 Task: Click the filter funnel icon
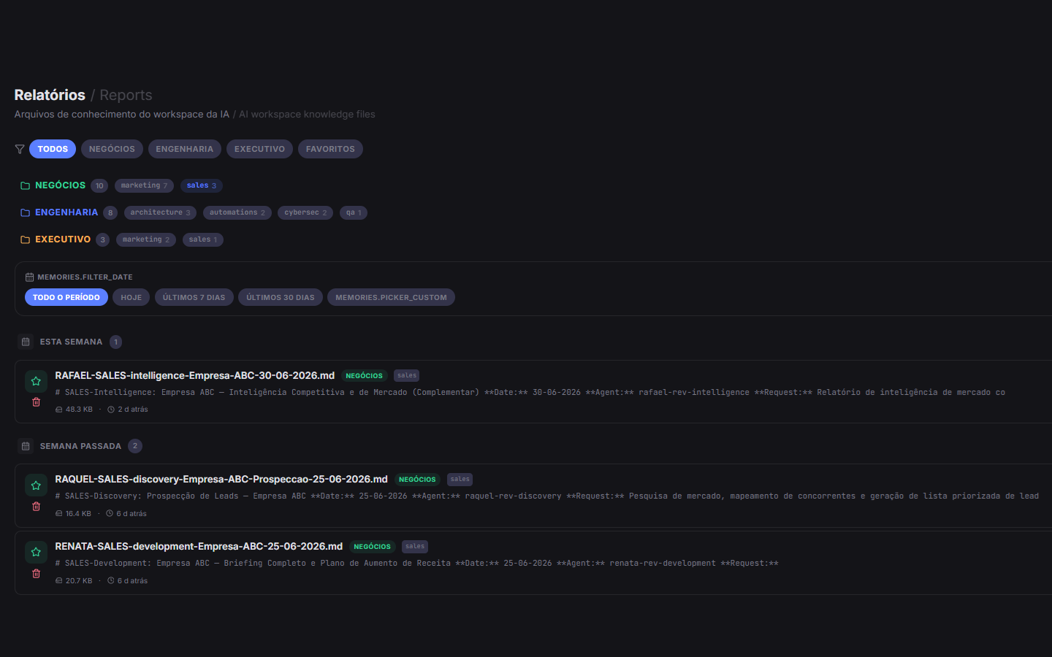point(20,149)
